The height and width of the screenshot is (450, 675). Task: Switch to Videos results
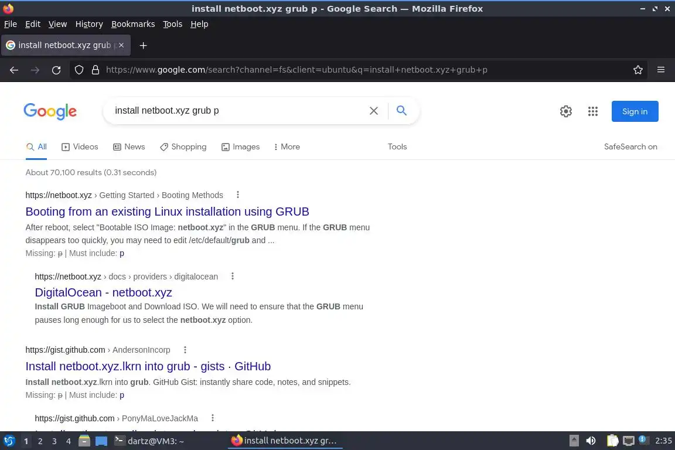click(x=80, y=147)
